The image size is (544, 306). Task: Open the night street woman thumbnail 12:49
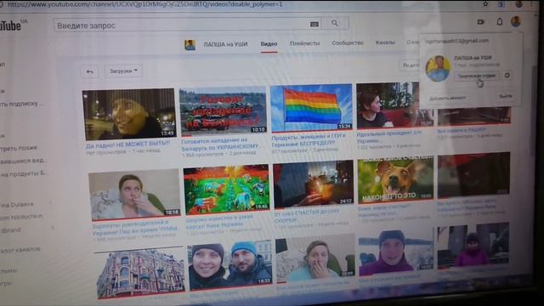129,114
